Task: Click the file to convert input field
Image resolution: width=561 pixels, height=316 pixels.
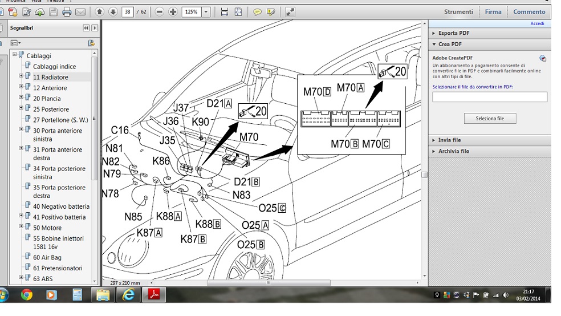Action: point(489,97)
